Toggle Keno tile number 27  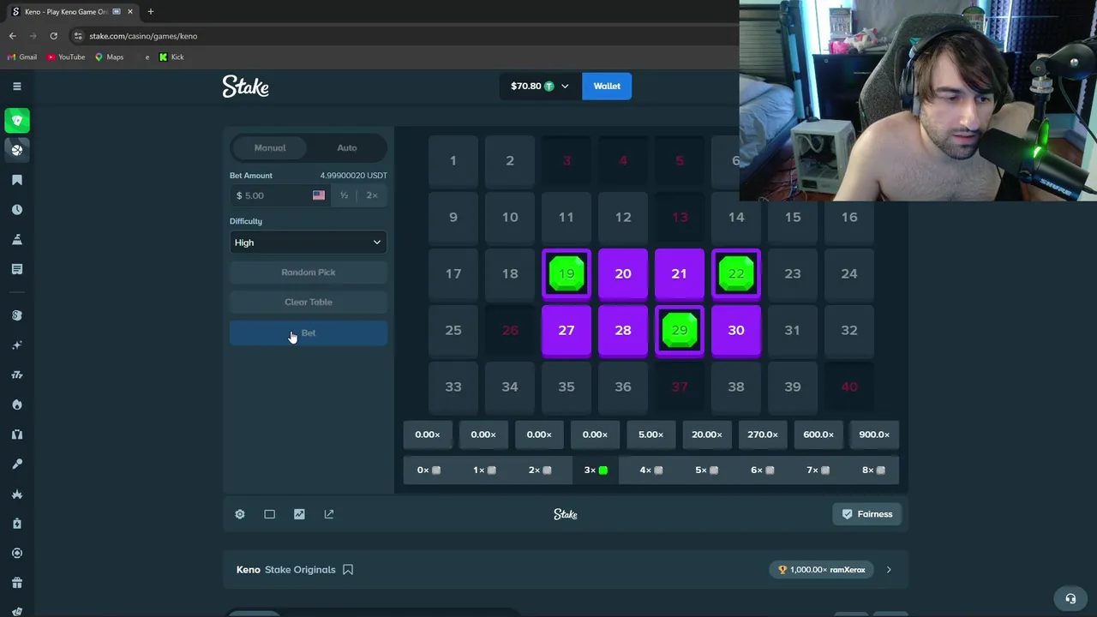566,331
